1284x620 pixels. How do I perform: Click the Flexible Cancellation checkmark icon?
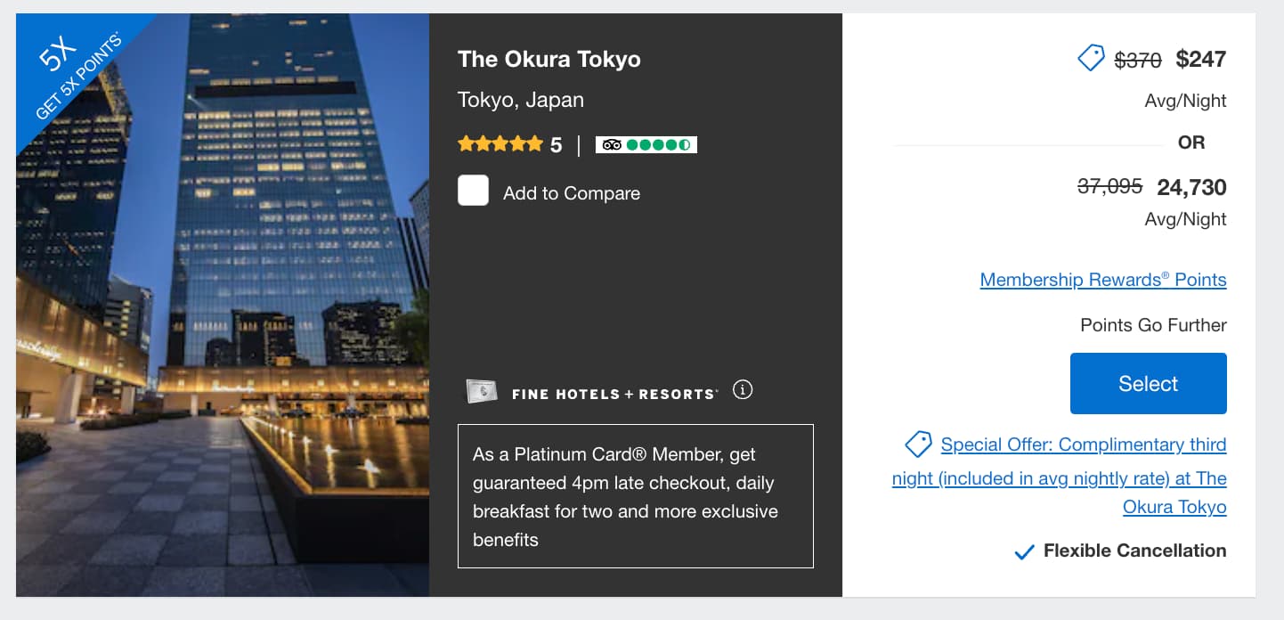tap(1024, 552)
